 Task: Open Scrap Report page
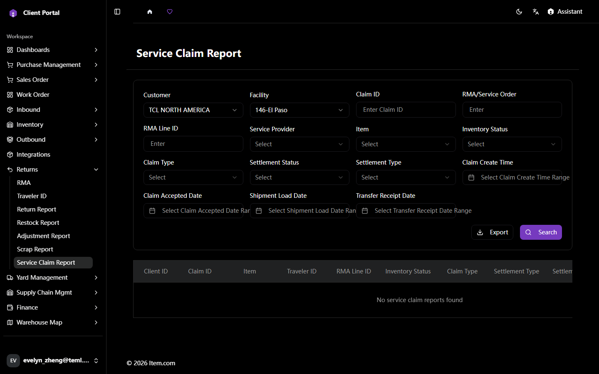coord(53,249)
